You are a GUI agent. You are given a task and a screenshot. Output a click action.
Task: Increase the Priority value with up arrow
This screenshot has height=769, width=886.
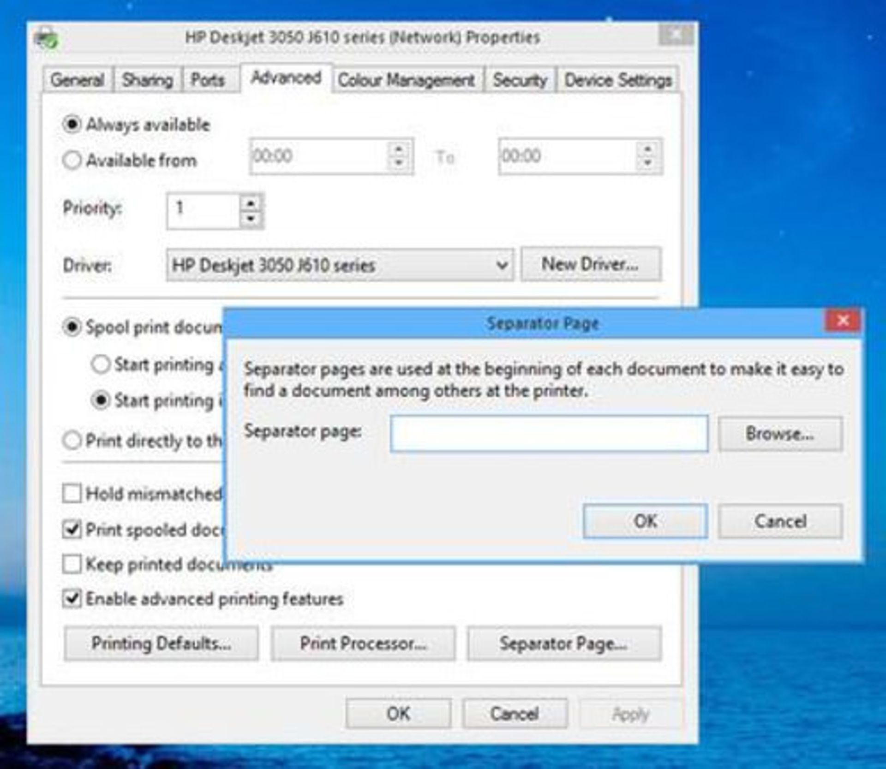point(251,203)
